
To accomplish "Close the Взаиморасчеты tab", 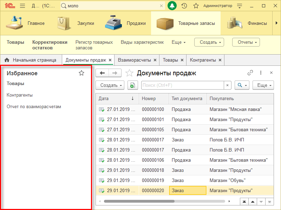I will pos(155,60).
